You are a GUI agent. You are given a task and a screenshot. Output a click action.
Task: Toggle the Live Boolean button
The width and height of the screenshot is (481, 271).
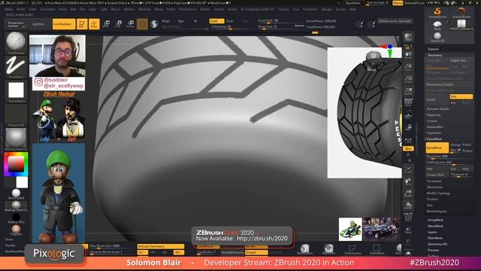click(64, 24)
